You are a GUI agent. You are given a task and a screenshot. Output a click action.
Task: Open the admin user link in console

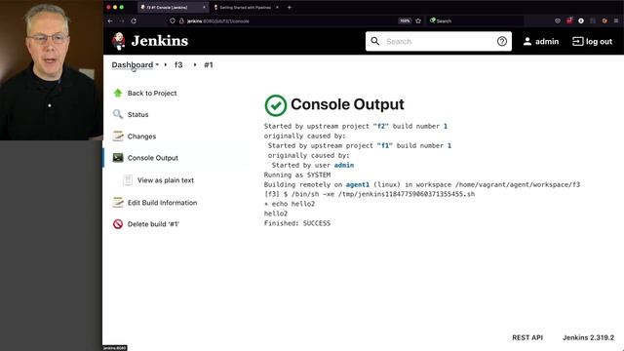click(x=344, y=165)
